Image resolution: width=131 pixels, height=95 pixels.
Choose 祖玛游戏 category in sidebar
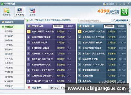click(x=12, y=77)
